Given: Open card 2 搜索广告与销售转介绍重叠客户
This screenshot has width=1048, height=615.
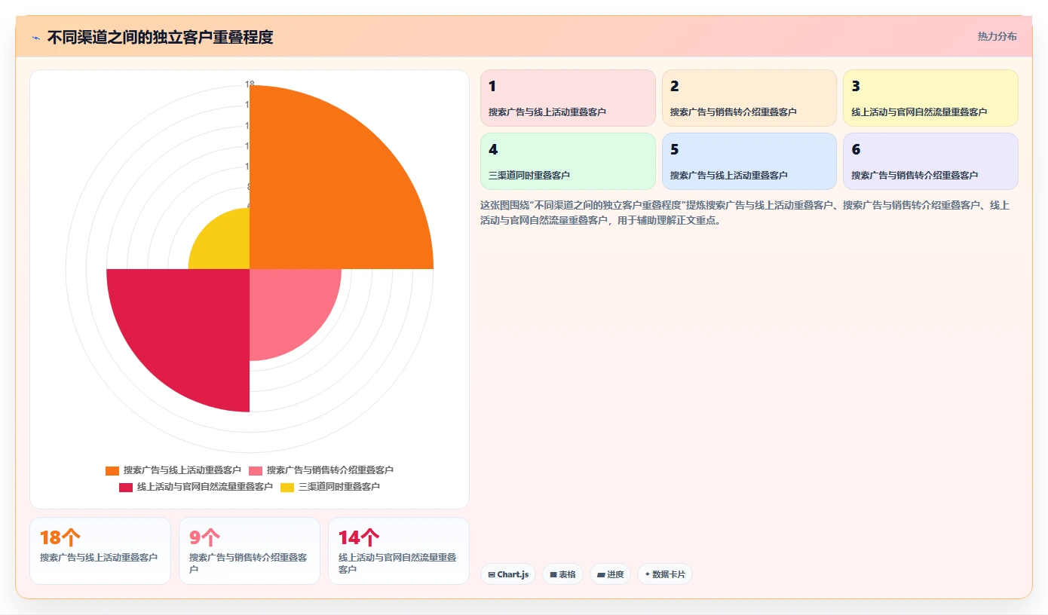Looking at the screenshot, I should 749,98.
